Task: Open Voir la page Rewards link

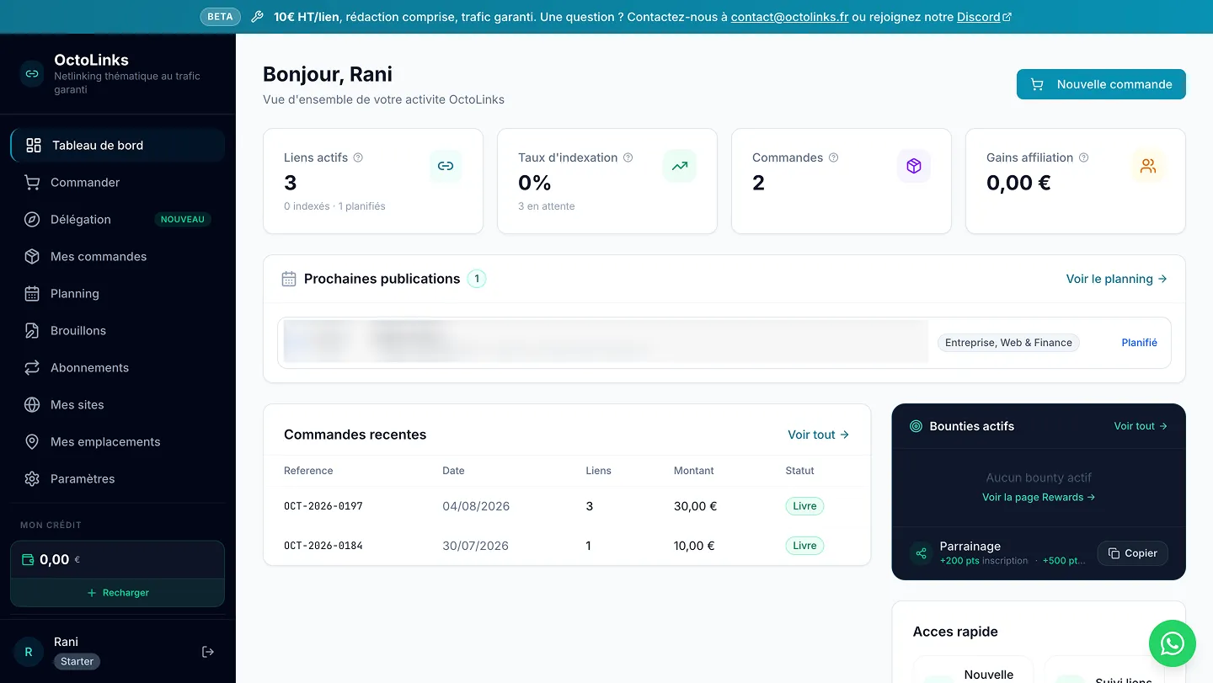Action: click(1039, 497)
